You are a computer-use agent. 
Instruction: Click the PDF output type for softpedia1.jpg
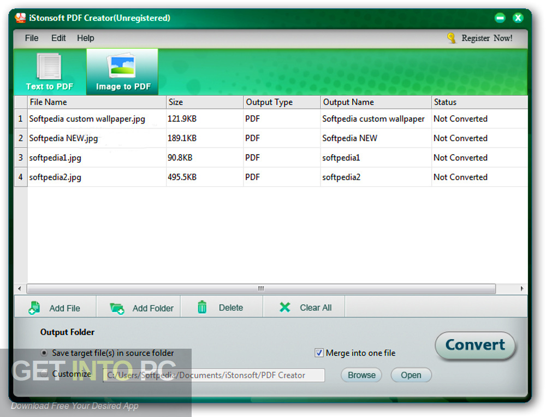click(x=282, y=158)
